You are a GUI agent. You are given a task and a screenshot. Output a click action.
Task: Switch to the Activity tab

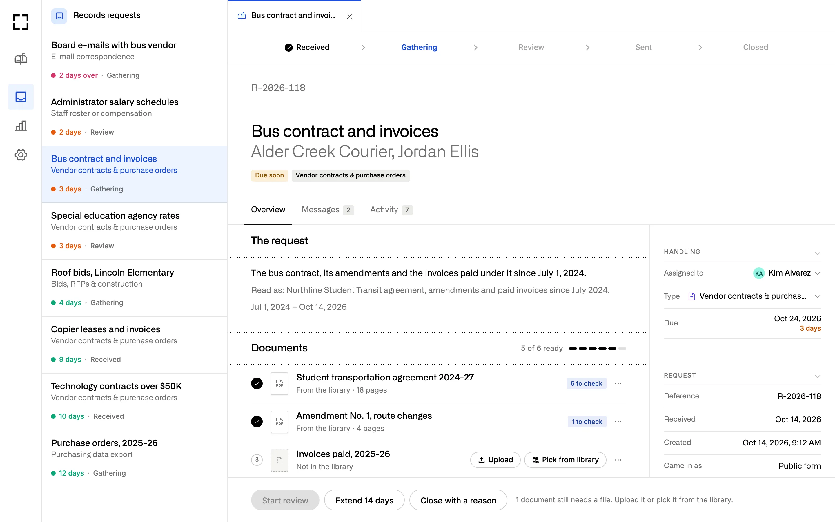point(391,210)
